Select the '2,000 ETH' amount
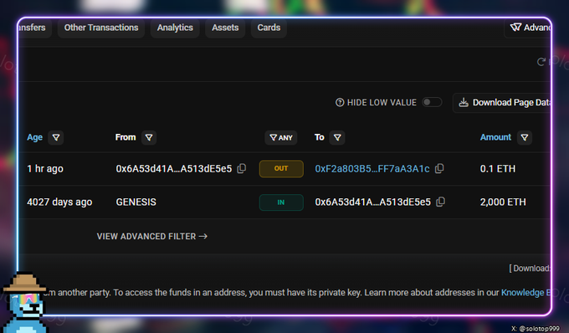This screenshot has width=569, height=333. click(x=503, y=202)
